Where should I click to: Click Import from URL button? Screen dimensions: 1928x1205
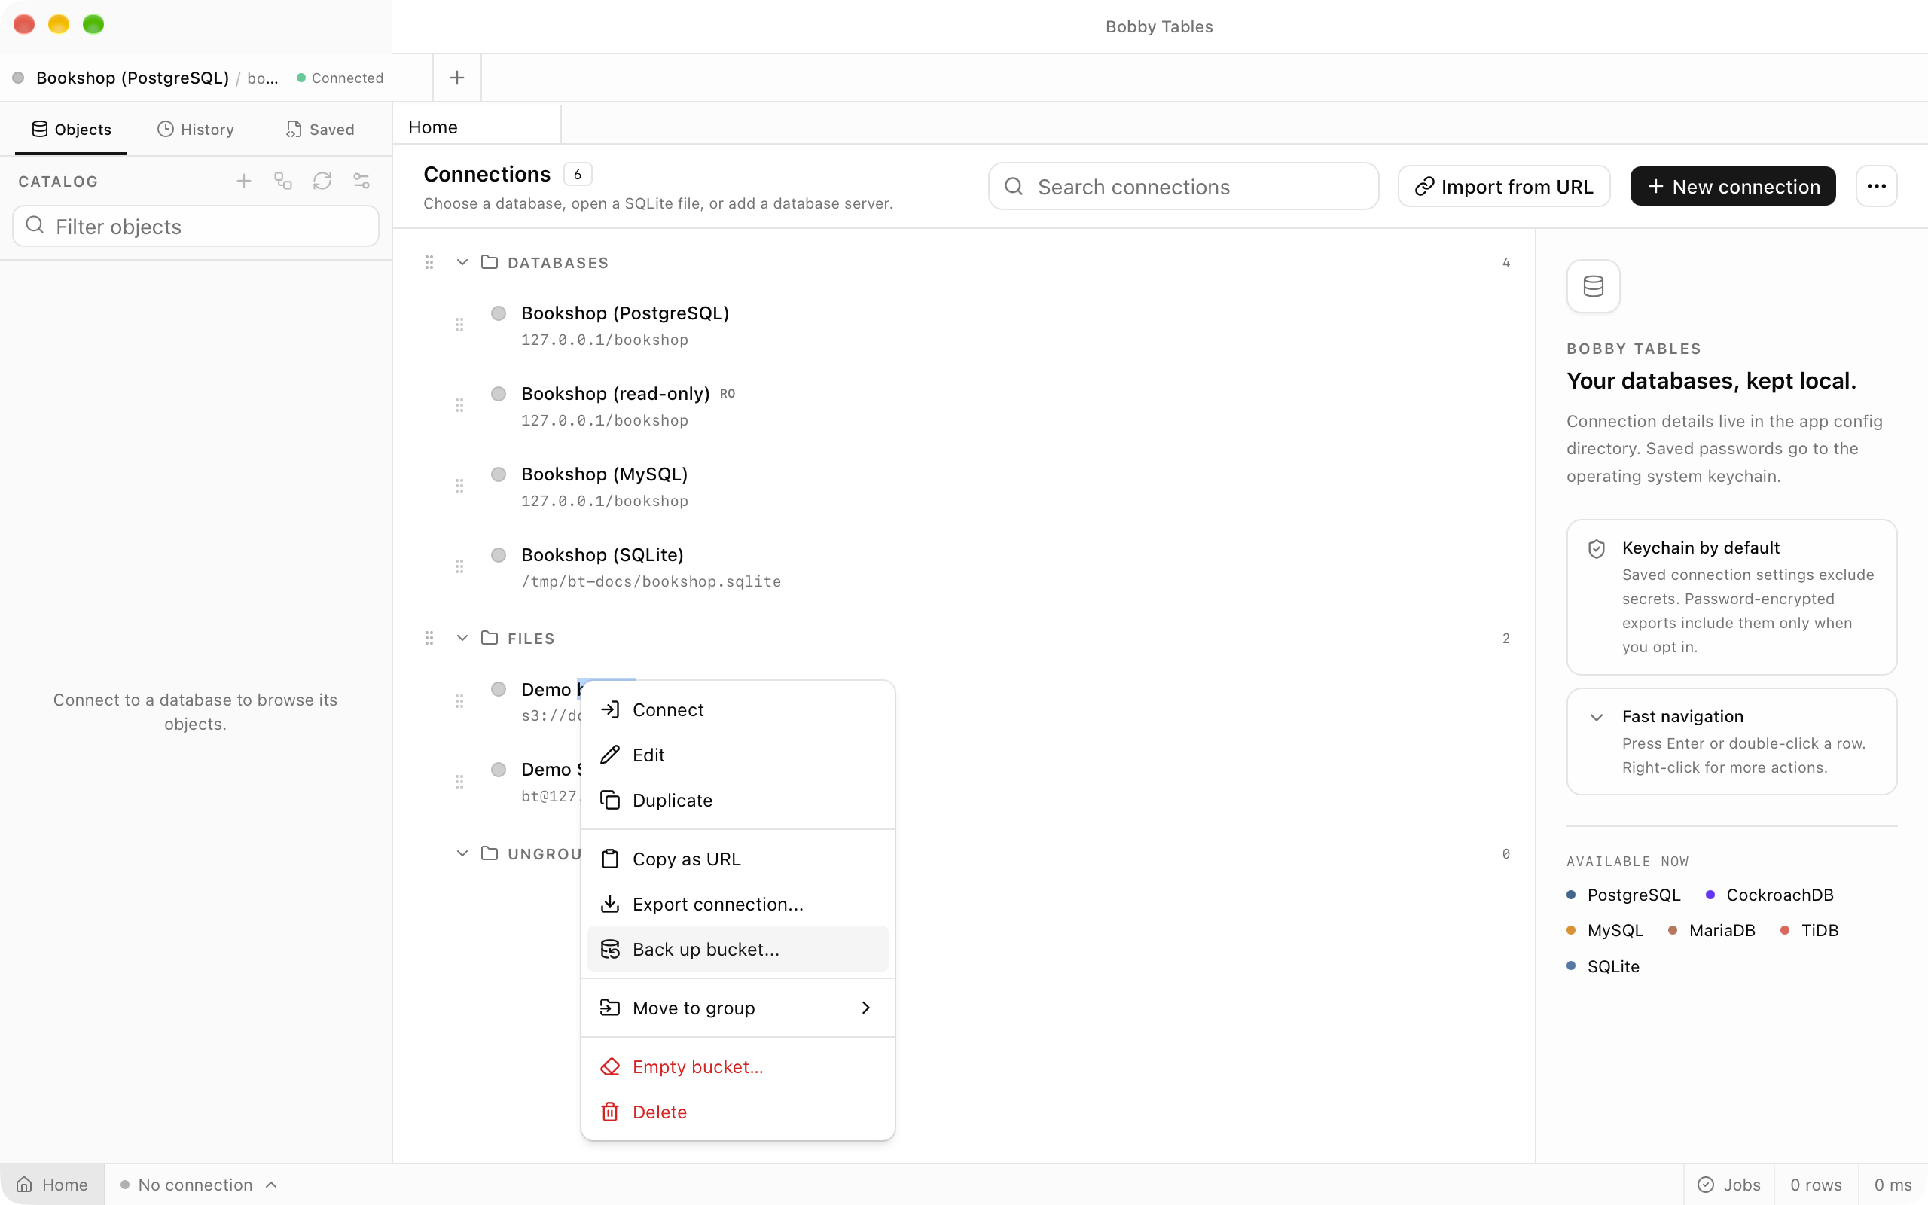[1503, 186]
